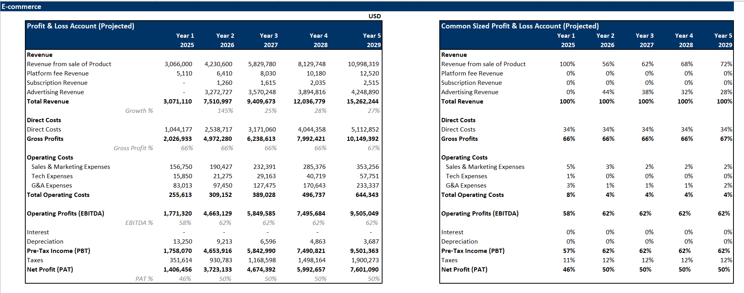
Task: Click Advertising Revenue Year 2 value 3,272,727
Action: coord(218,92)
